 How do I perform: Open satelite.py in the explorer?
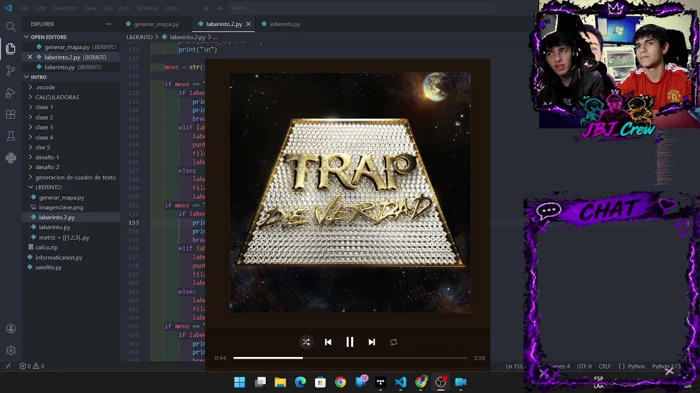pyautogui.click(x=71, y=267)
